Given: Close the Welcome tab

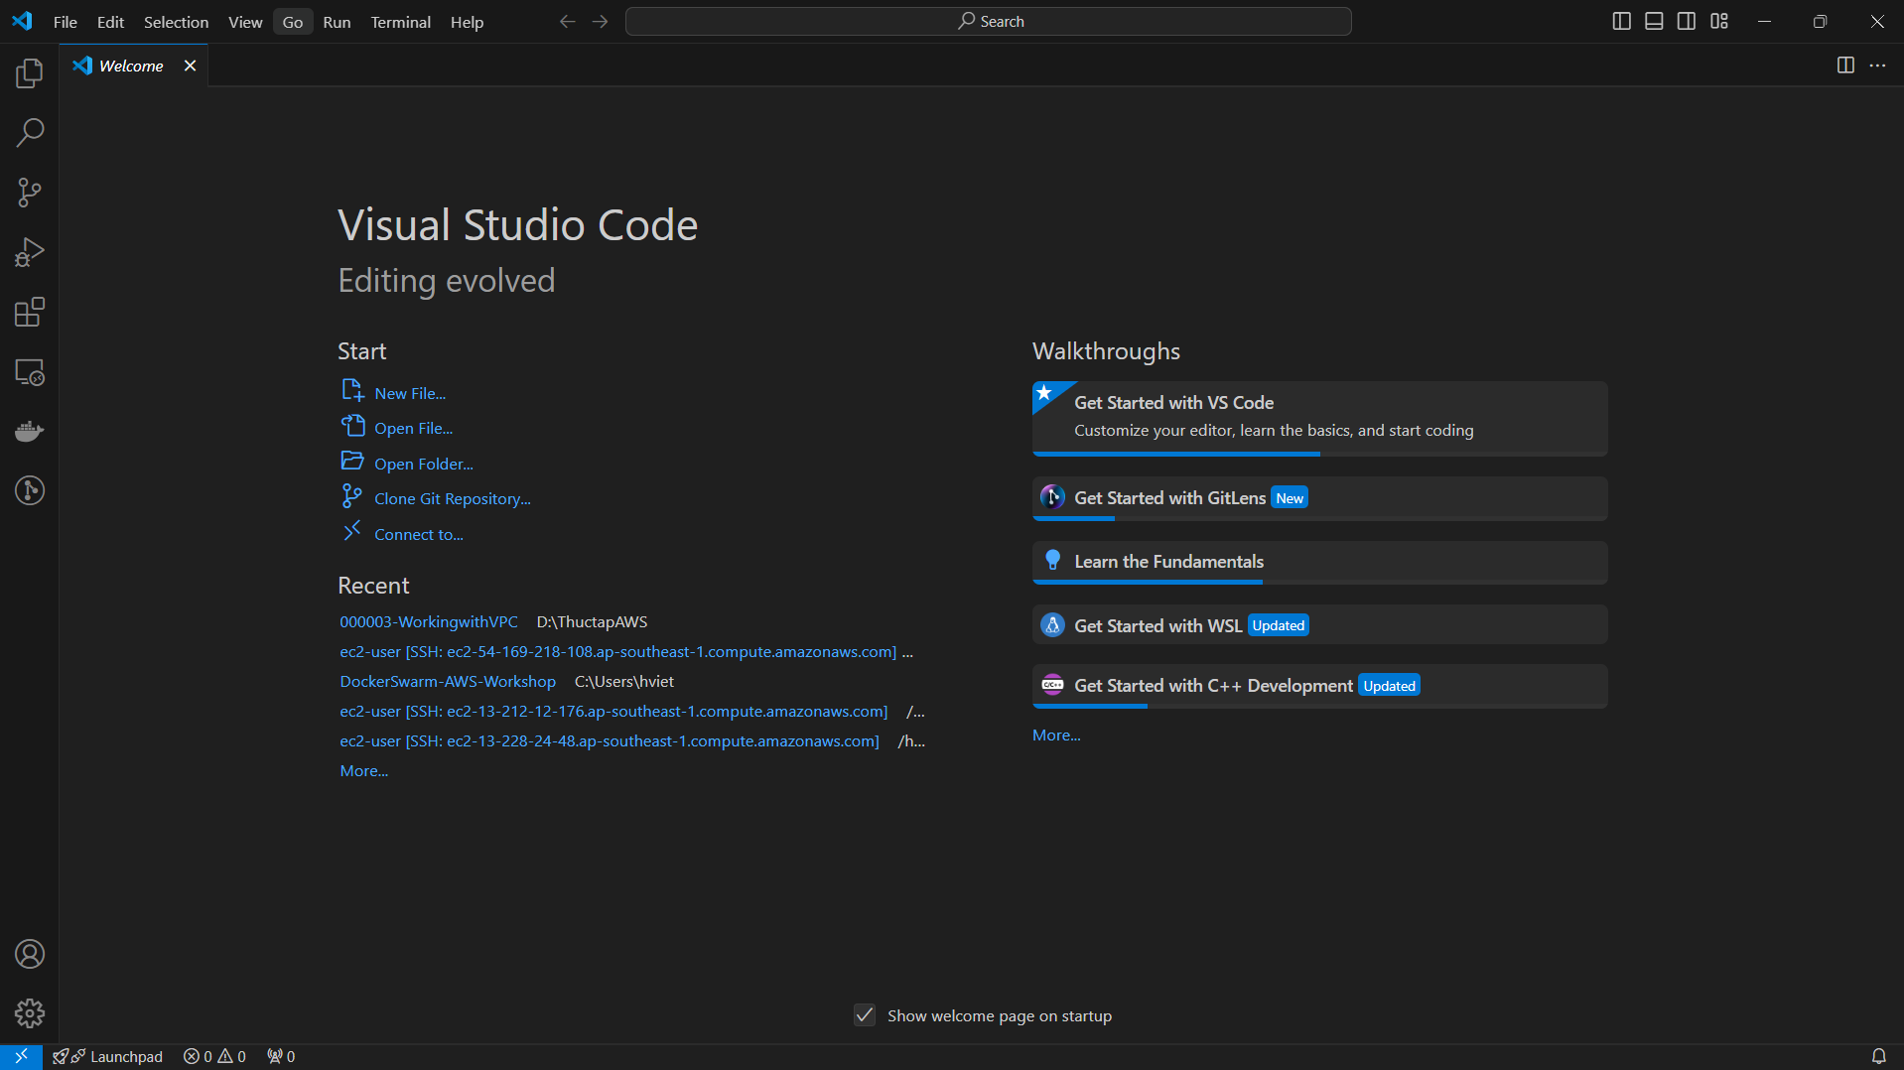Looking at the screenshot, I should (x=190, y=66).
